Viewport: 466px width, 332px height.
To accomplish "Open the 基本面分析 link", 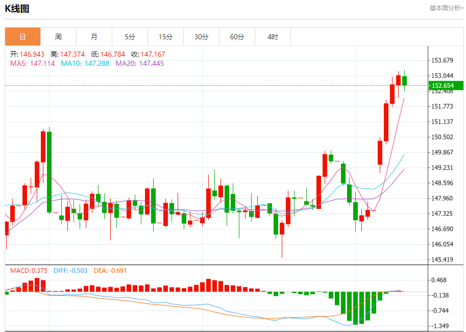I will (x=446, y=8).
